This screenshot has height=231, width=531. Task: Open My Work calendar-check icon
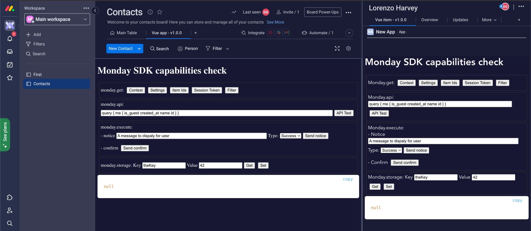(x=10, y=65)
